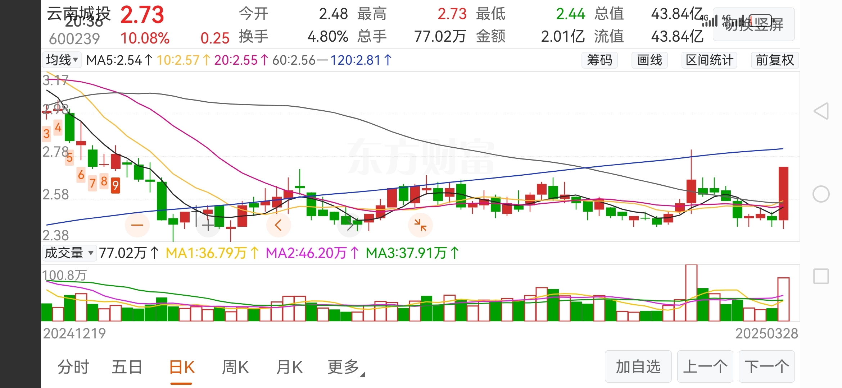
Task: Click the 下一个 button
Action: (x=766, y=367)
